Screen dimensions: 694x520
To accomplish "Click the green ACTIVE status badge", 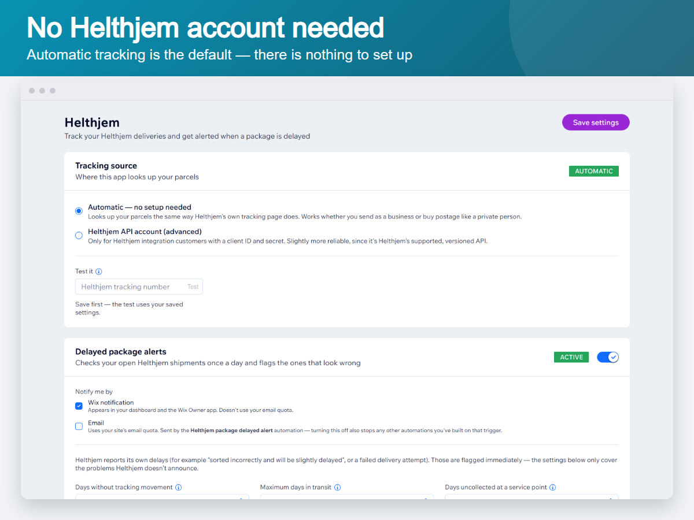I will (571, 357).
